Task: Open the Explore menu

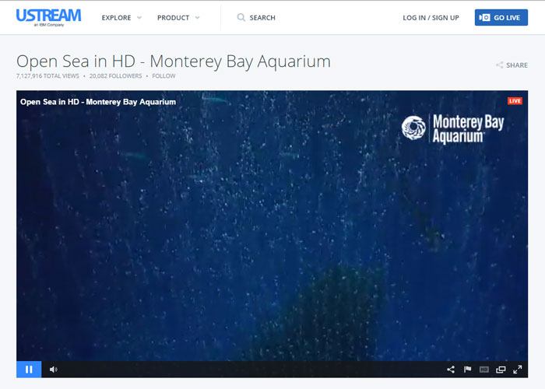Action: point(117,18)
